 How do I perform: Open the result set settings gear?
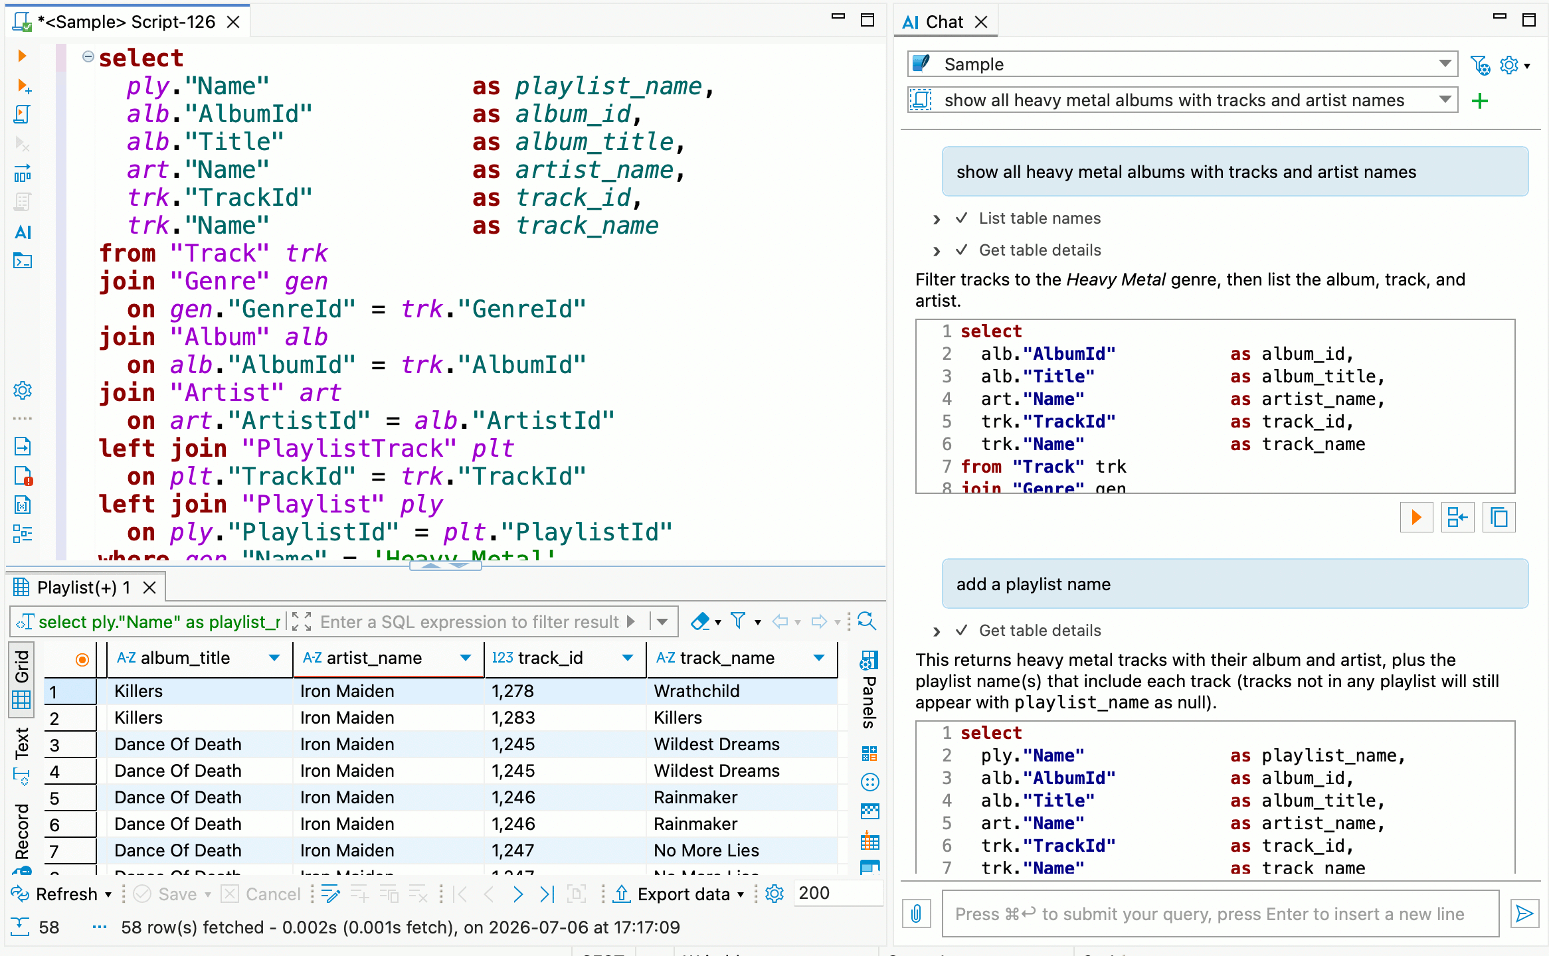click(774, 894)
